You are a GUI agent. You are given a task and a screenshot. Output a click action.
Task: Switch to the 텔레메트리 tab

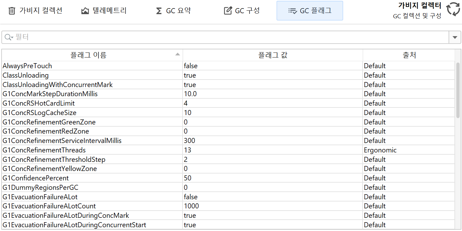pyautogui.click(x=109, y=11)
